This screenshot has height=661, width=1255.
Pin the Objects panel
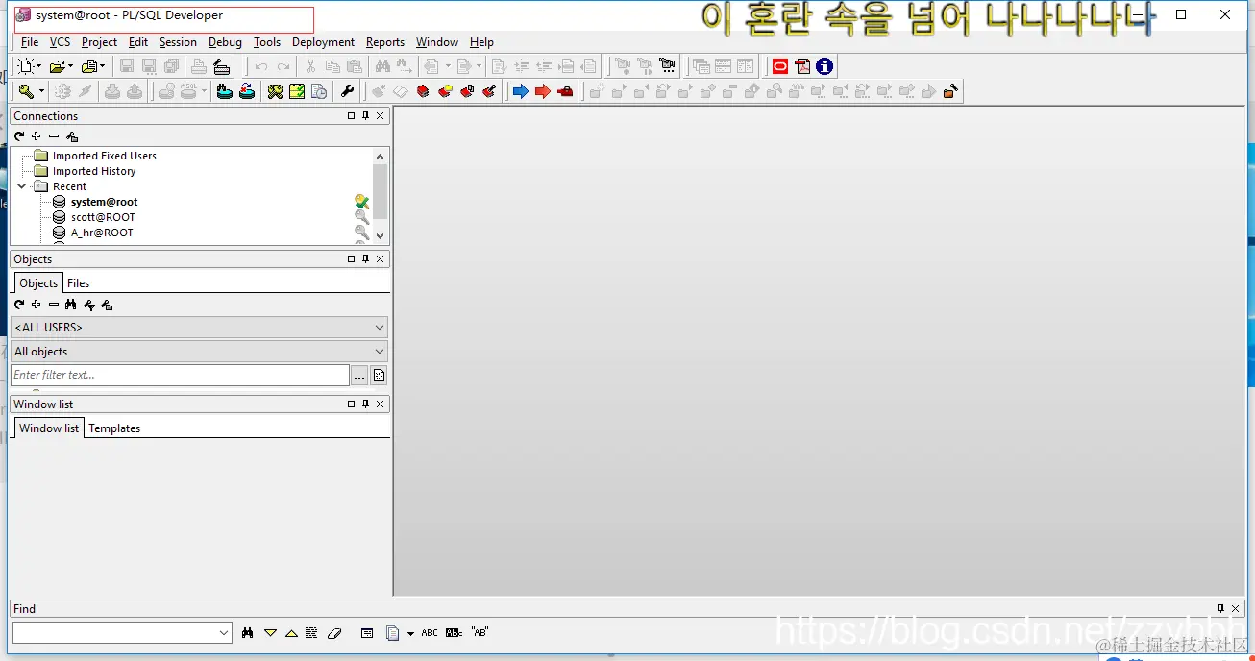click(365, 259)
